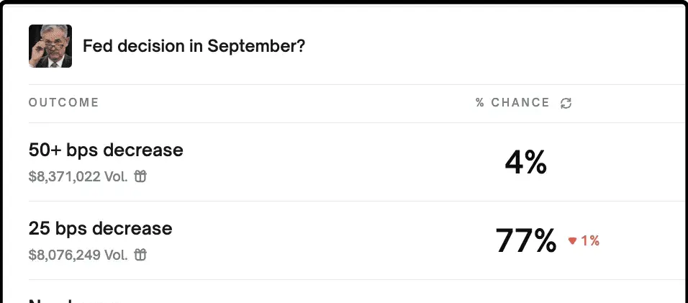This screenshot has width=688, height=303.
Task: Select the 50+ bps decrease outcome label
Action: pyautogui.click(x=106, y=150)
